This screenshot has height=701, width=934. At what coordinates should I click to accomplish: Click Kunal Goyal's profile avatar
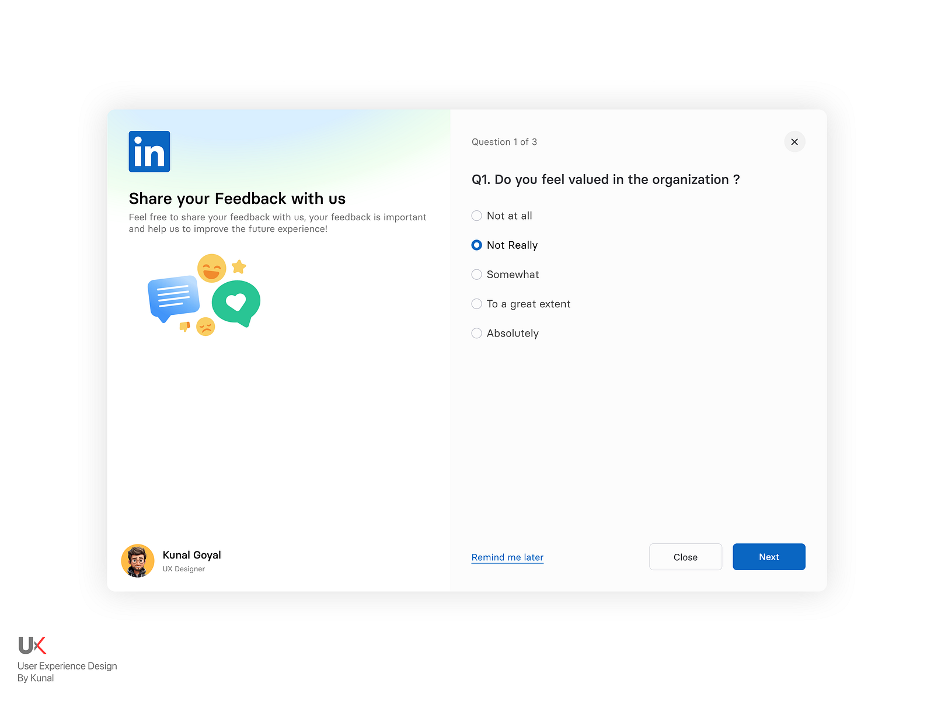point(138,560)
